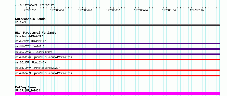The image size is (227, 96).
Task: Click the RefSeq Genes track heading
Action: coord(26,88)
